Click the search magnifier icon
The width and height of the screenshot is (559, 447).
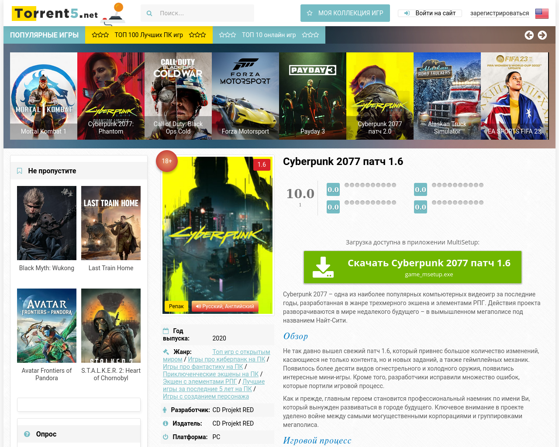point(149,14)
